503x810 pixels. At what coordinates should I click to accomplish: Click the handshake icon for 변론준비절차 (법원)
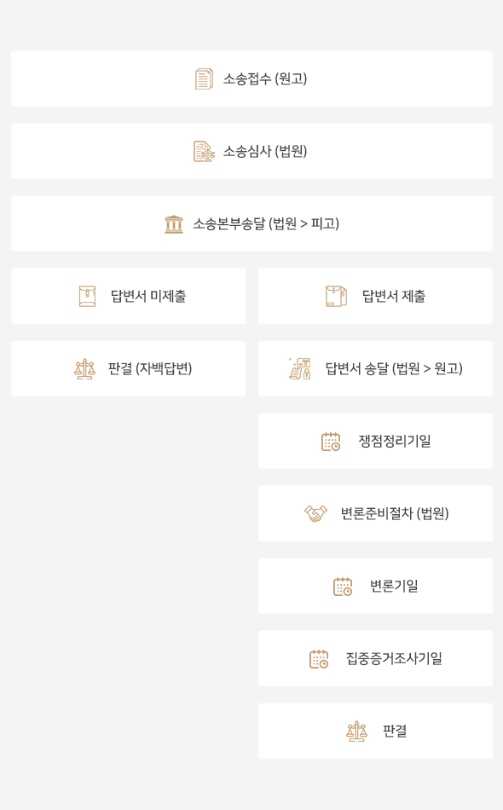[x=315, y=513]
